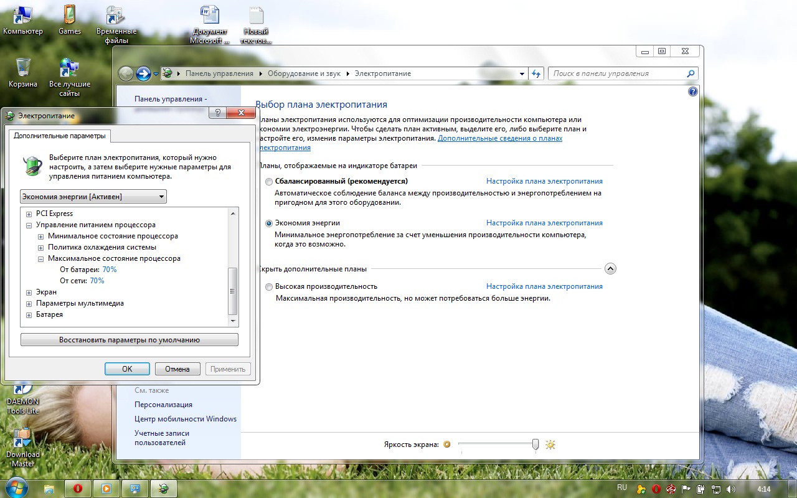Screen dimensions: 797x498
Task: Click the network connection tray icon
Action: click(x=715, y=489)
